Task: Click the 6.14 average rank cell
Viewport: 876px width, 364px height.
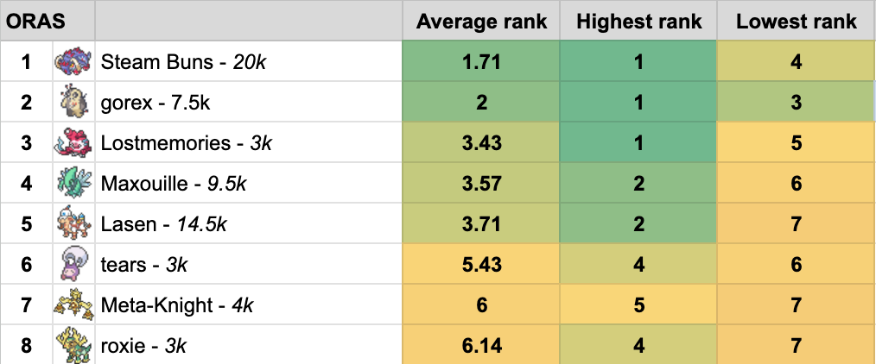Action: coord(481,345)
